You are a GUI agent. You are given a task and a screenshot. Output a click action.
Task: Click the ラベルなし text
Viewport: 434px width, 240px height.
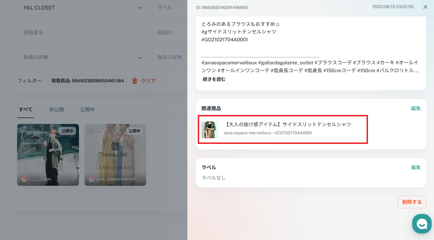point(214,178)
